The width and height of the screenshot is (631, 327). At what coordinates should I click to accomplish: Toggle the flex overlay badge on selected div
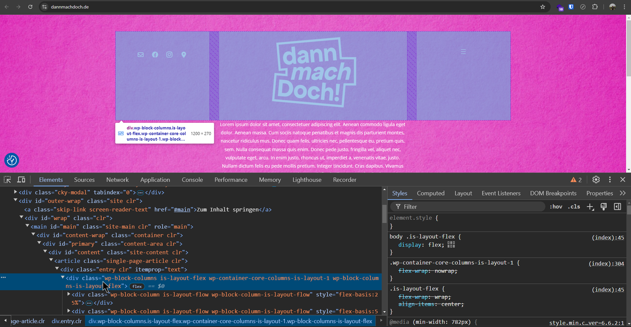click(x=137, y=286)
